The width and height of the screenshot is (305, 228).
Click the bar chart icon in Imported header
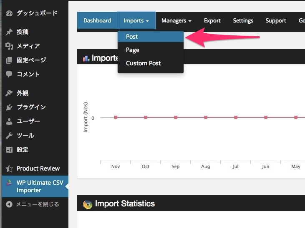pos(86,58)
